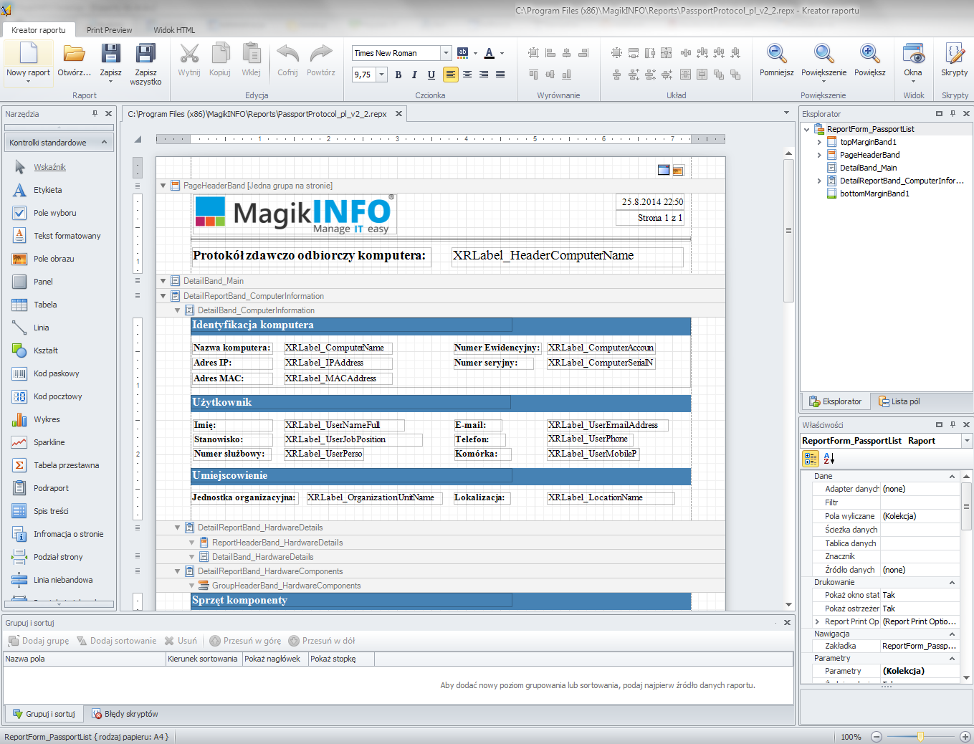Image resolution: width=974 pixels, height=744 pixels.
Task: Click the Nowy raport icon
Action: click(28, 54)
